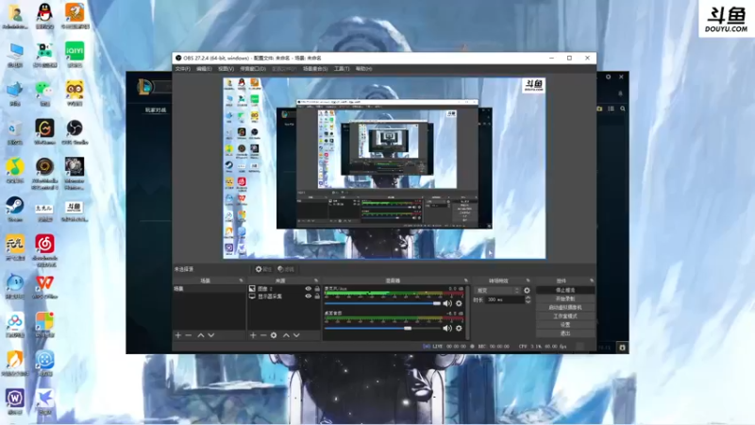
Task: Adjust the desktop audio volume slider
Action: pyautogui.click(x=383, y=328)
